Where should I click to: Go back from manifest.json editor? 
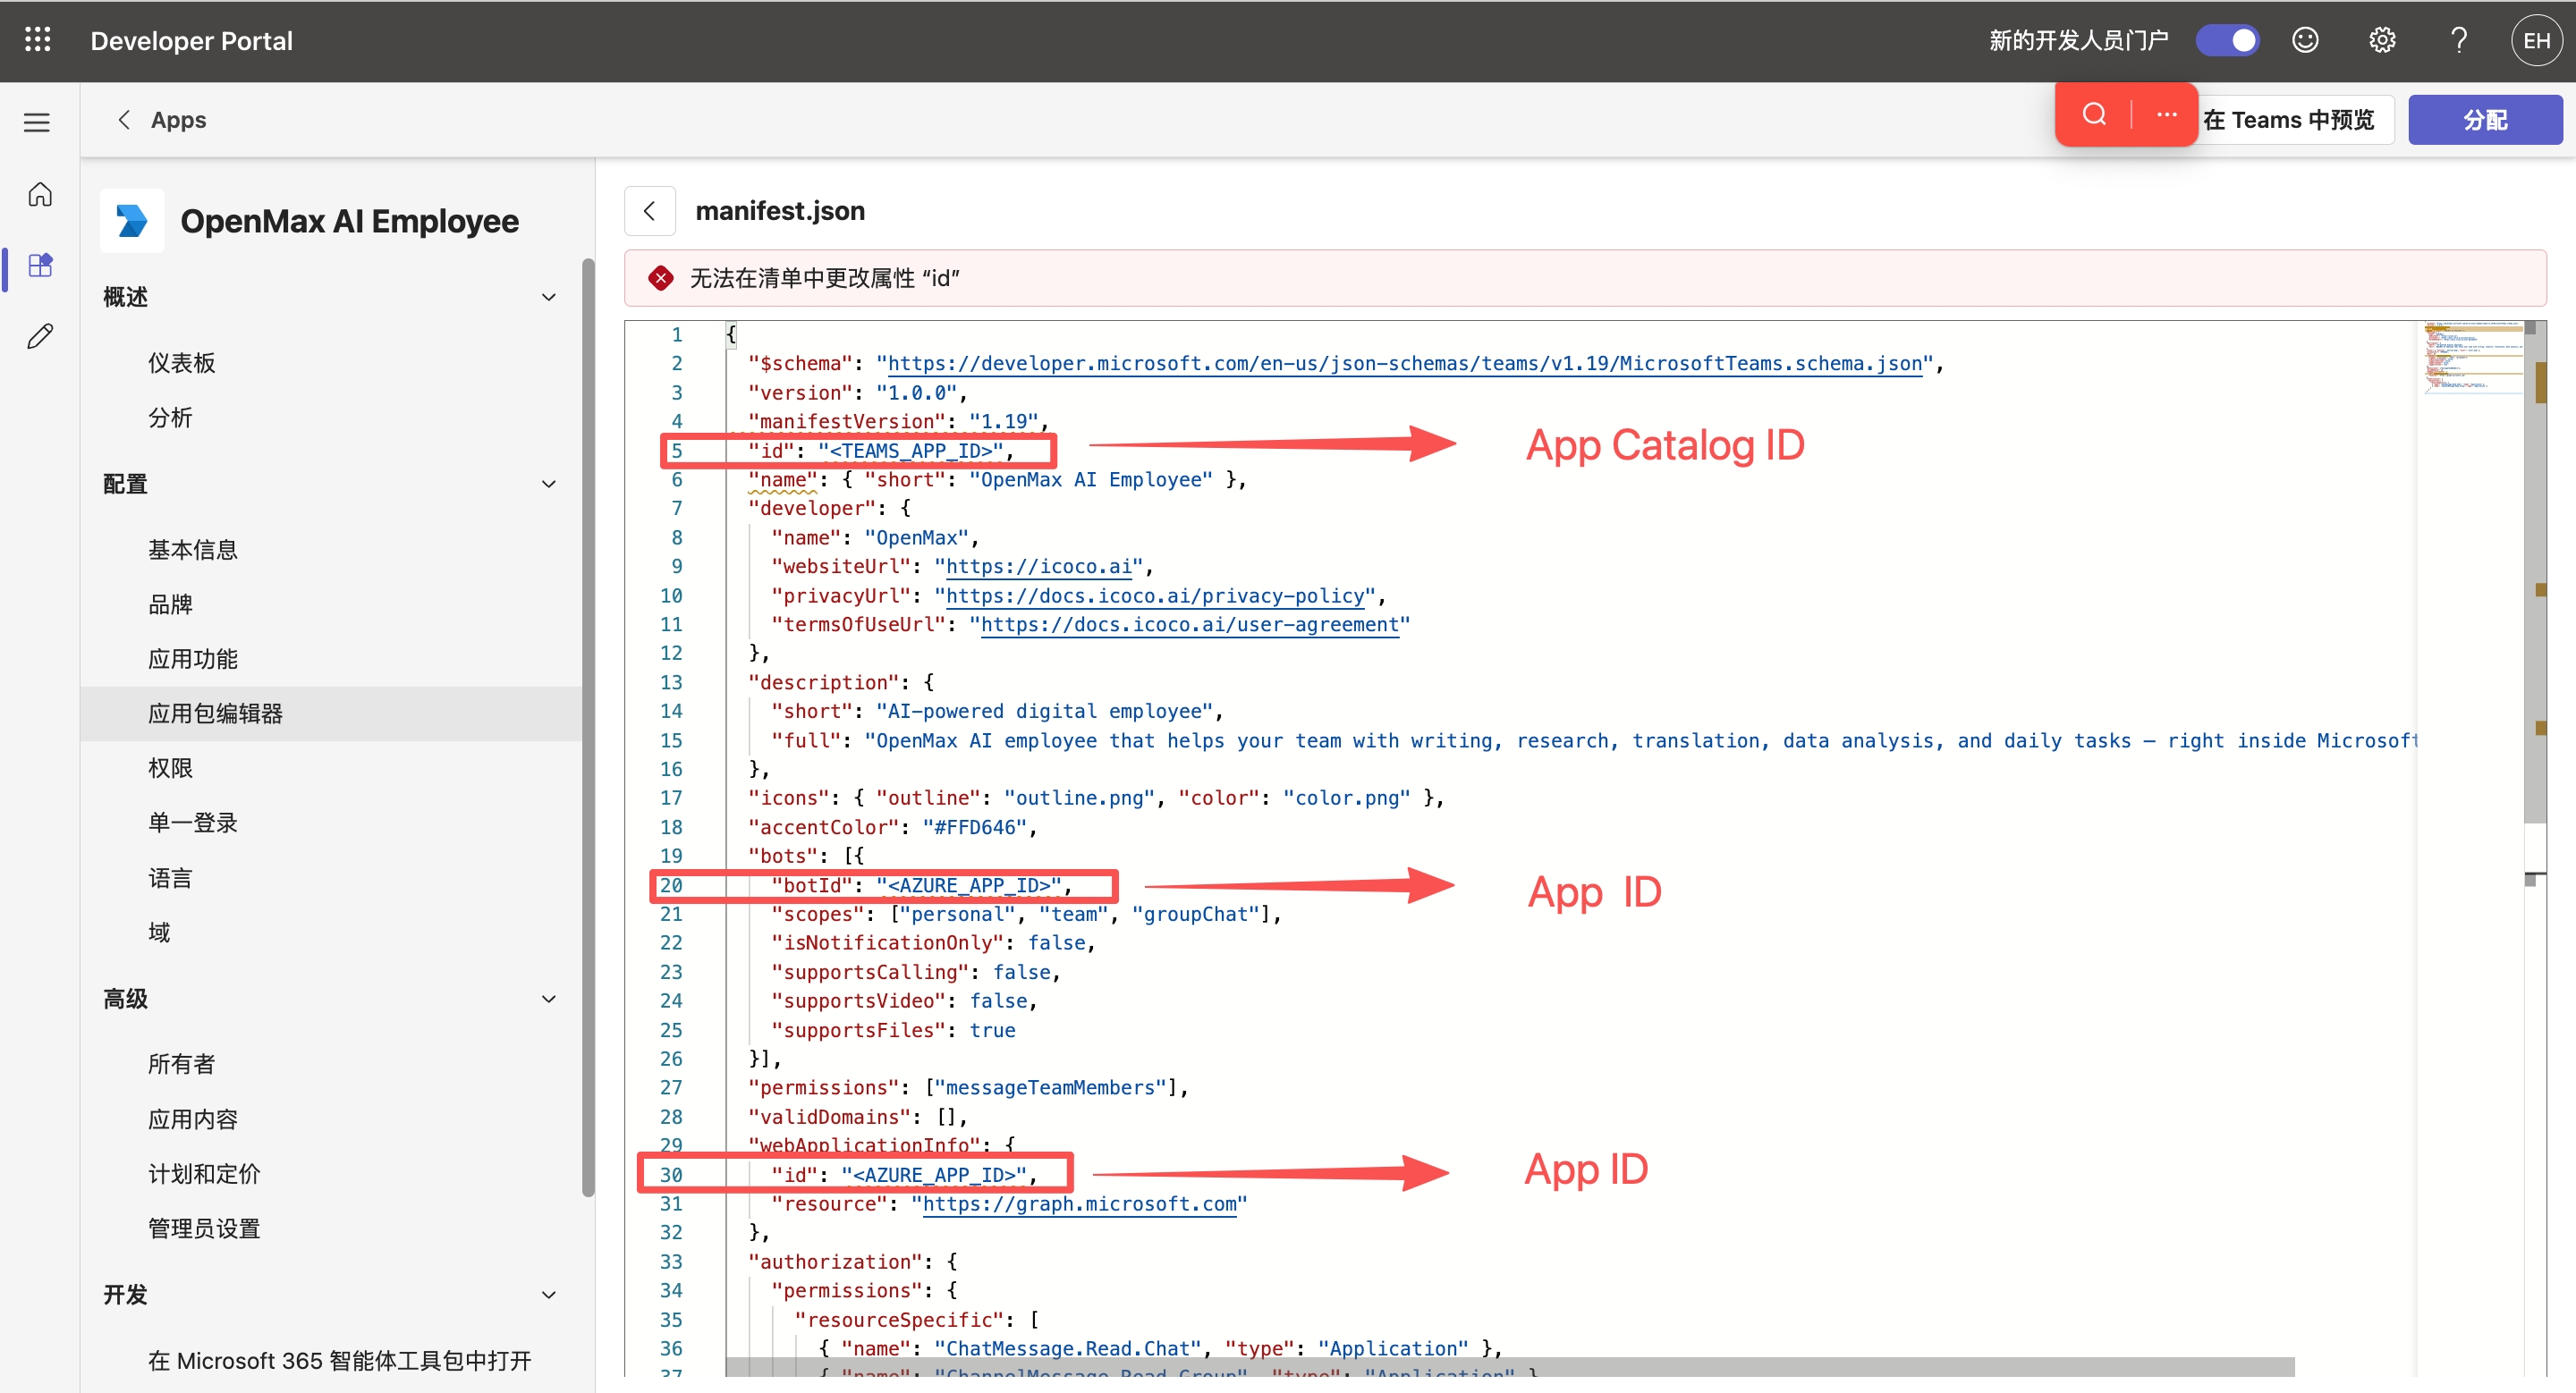pyautogui.click(x=650, y=211)
